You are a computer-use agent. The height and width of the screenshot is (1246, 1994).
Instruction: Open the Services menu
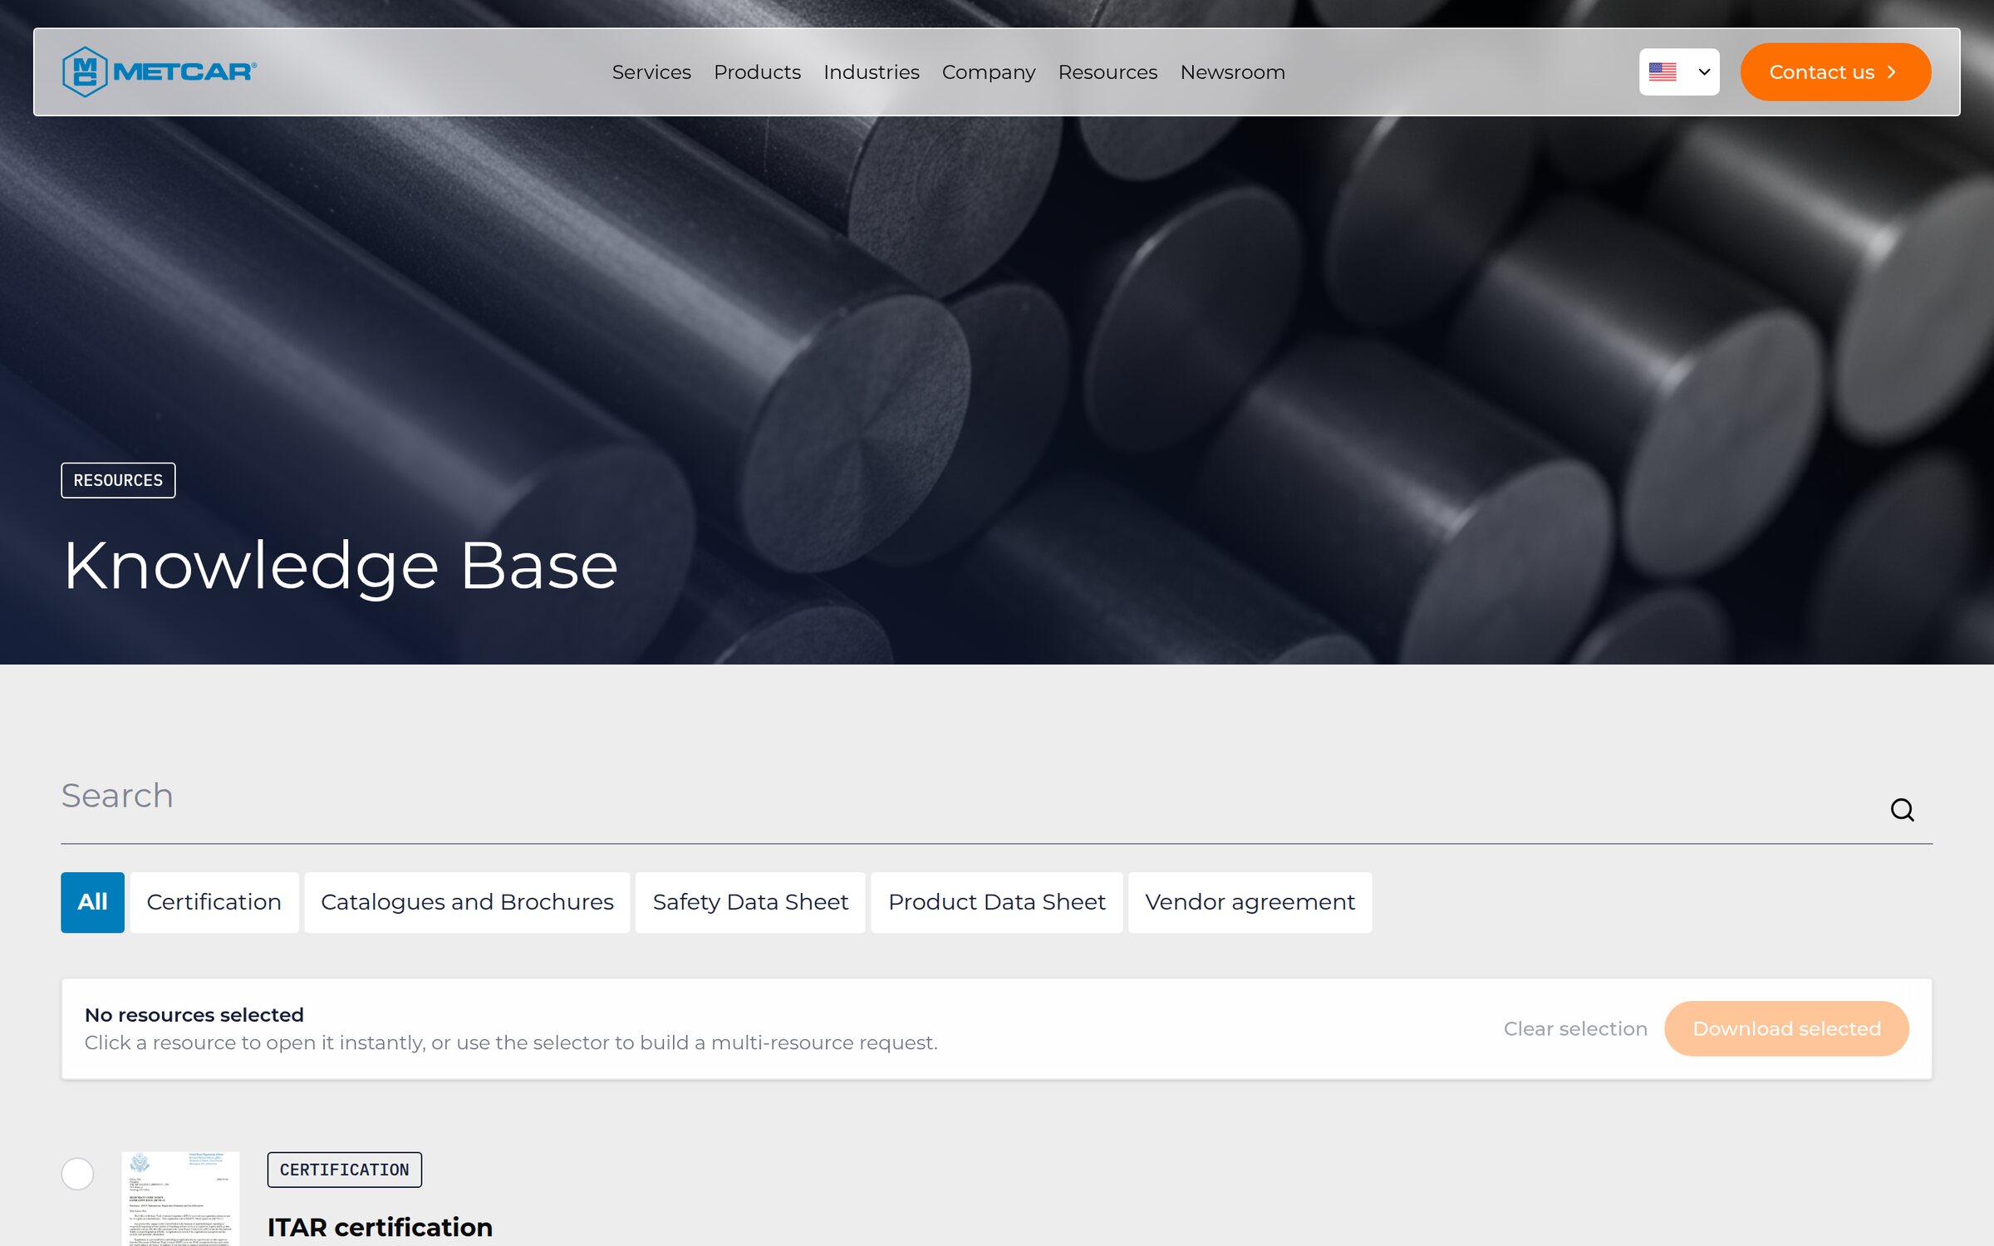pyautogui.click(x=651, y=72)
